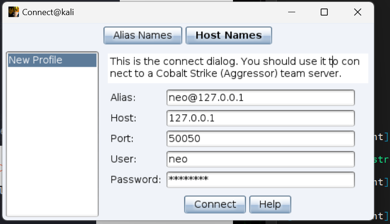Maximize the Connect@kali dialog
This screenshot has height=224, width=390.
click(324, 12)
